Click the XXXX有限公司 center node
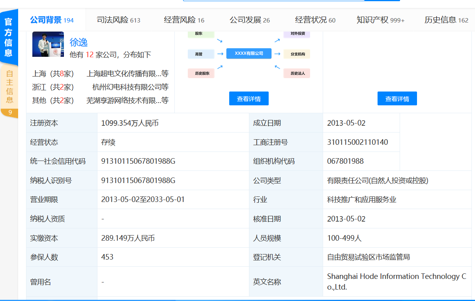Viewport: 475px width, 301px height. tap(249, 53)
